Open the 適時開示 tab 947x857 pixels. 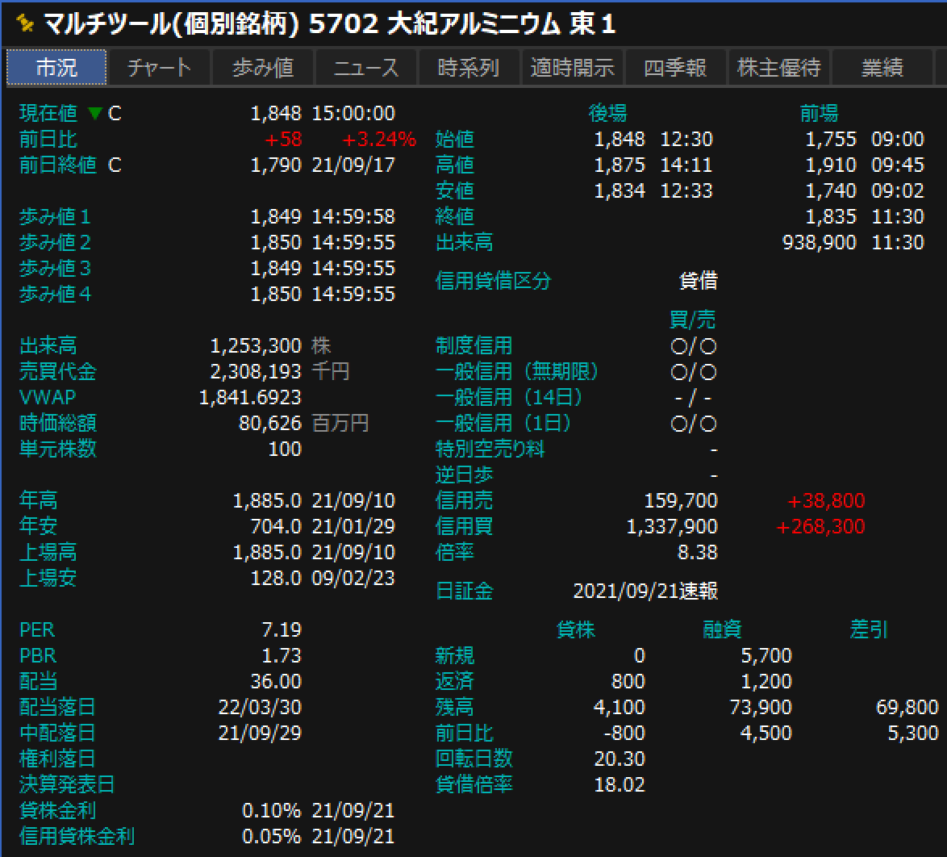click(572, 67)
